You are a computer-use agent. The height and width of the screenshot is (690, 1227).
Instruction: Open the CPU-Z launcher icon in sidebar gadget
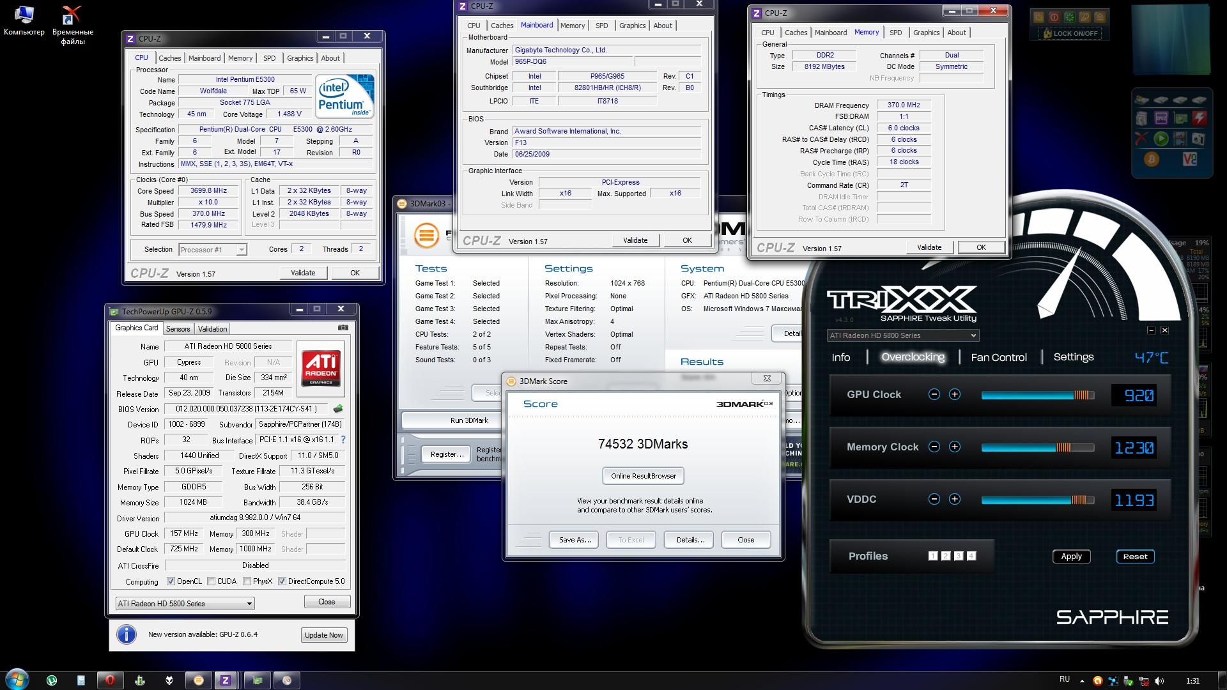click(1161, 119)
